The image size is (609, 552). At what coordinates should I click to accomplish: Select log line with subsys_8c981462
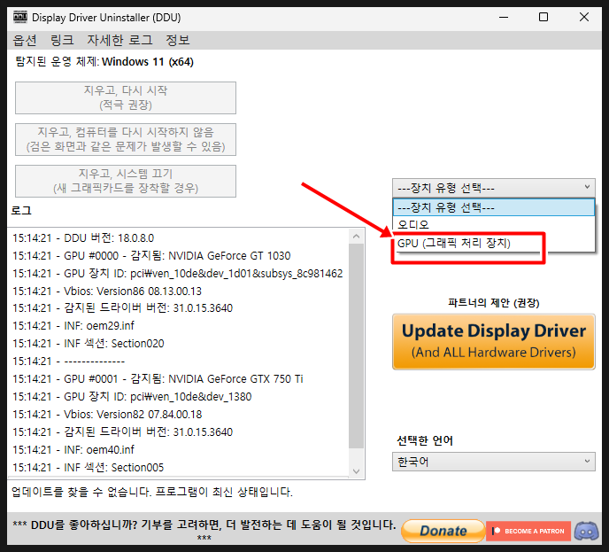tap(178, 274)
